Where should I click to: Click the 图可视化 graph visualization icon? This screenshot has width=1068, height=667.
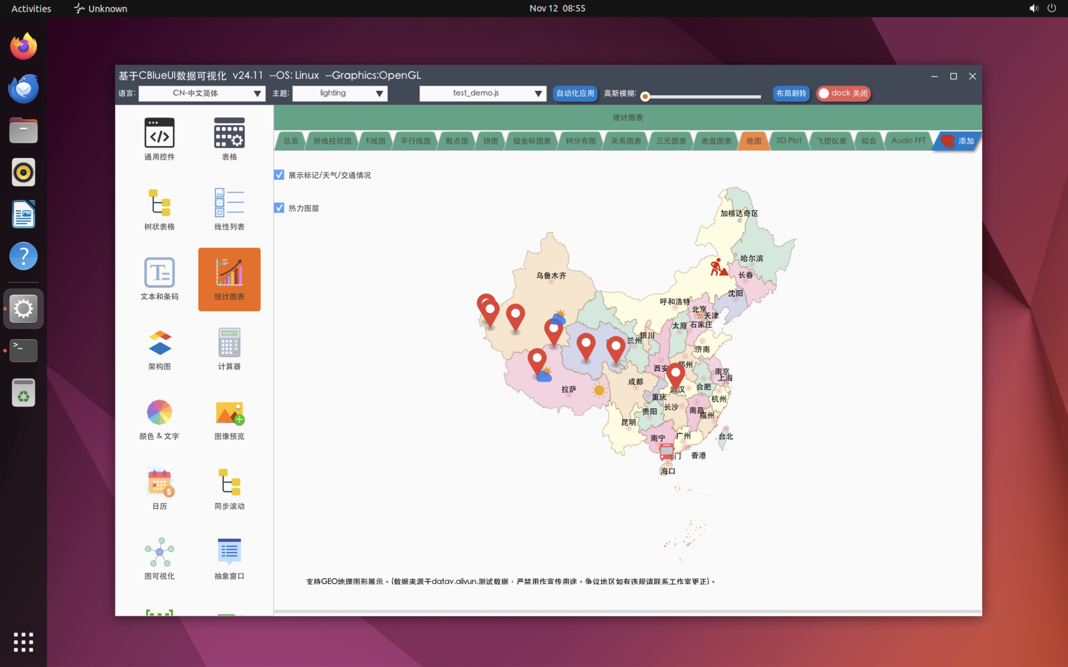159,552
